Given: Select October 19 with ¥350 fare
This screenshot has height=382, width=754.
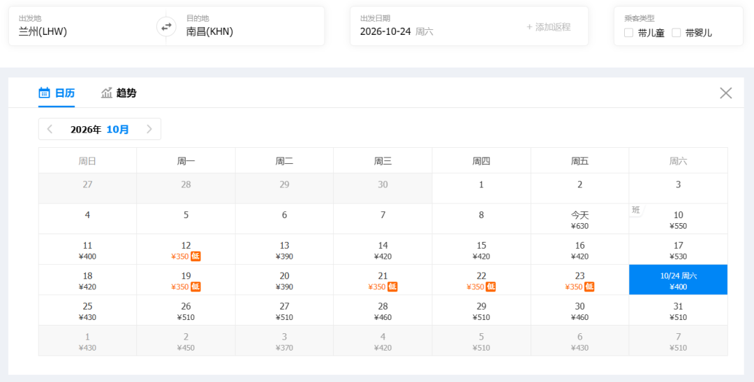Looking at the screenshot, I should tap(186, 280).
